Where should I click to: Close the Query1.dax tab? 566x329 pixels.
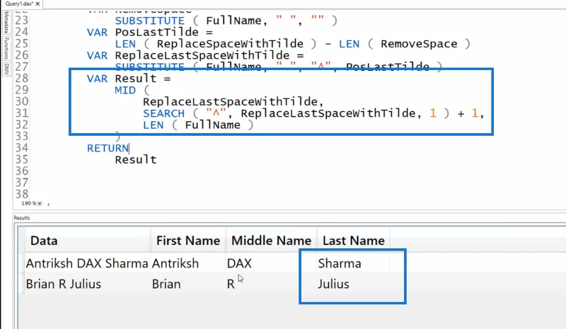37,4
